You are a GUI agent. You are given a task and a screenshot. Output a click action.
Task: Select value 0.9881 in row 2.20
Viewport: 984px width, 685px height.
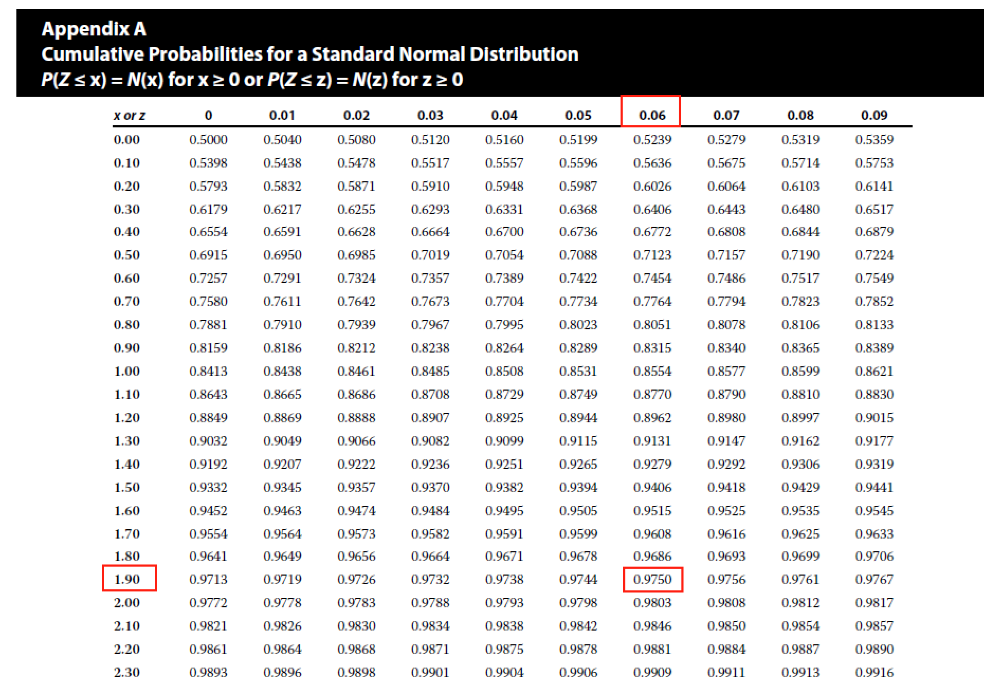pyautogui.click(x=652, y=649)
